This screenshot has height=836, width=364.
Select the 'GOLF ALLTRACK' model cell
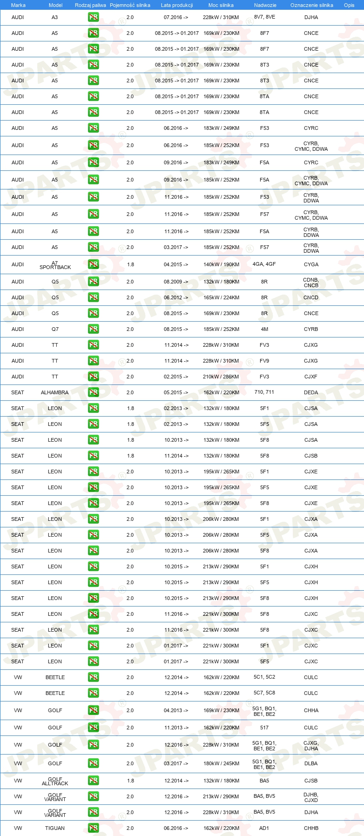55,781
